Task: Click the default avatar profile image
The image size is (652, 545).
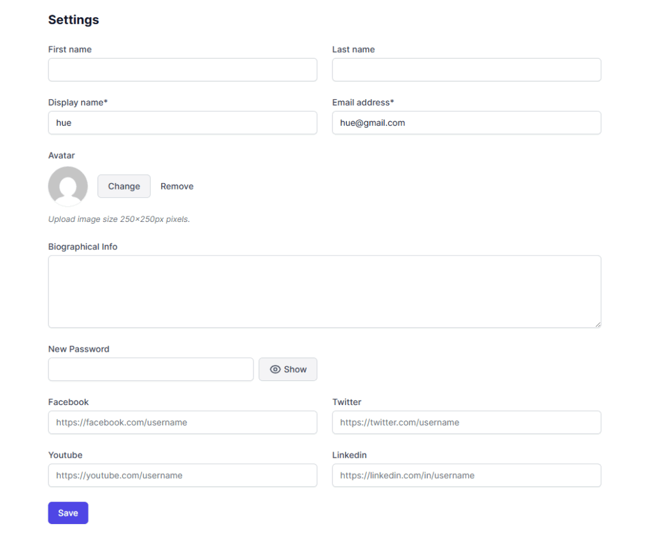Action: [x=68, y=186]
